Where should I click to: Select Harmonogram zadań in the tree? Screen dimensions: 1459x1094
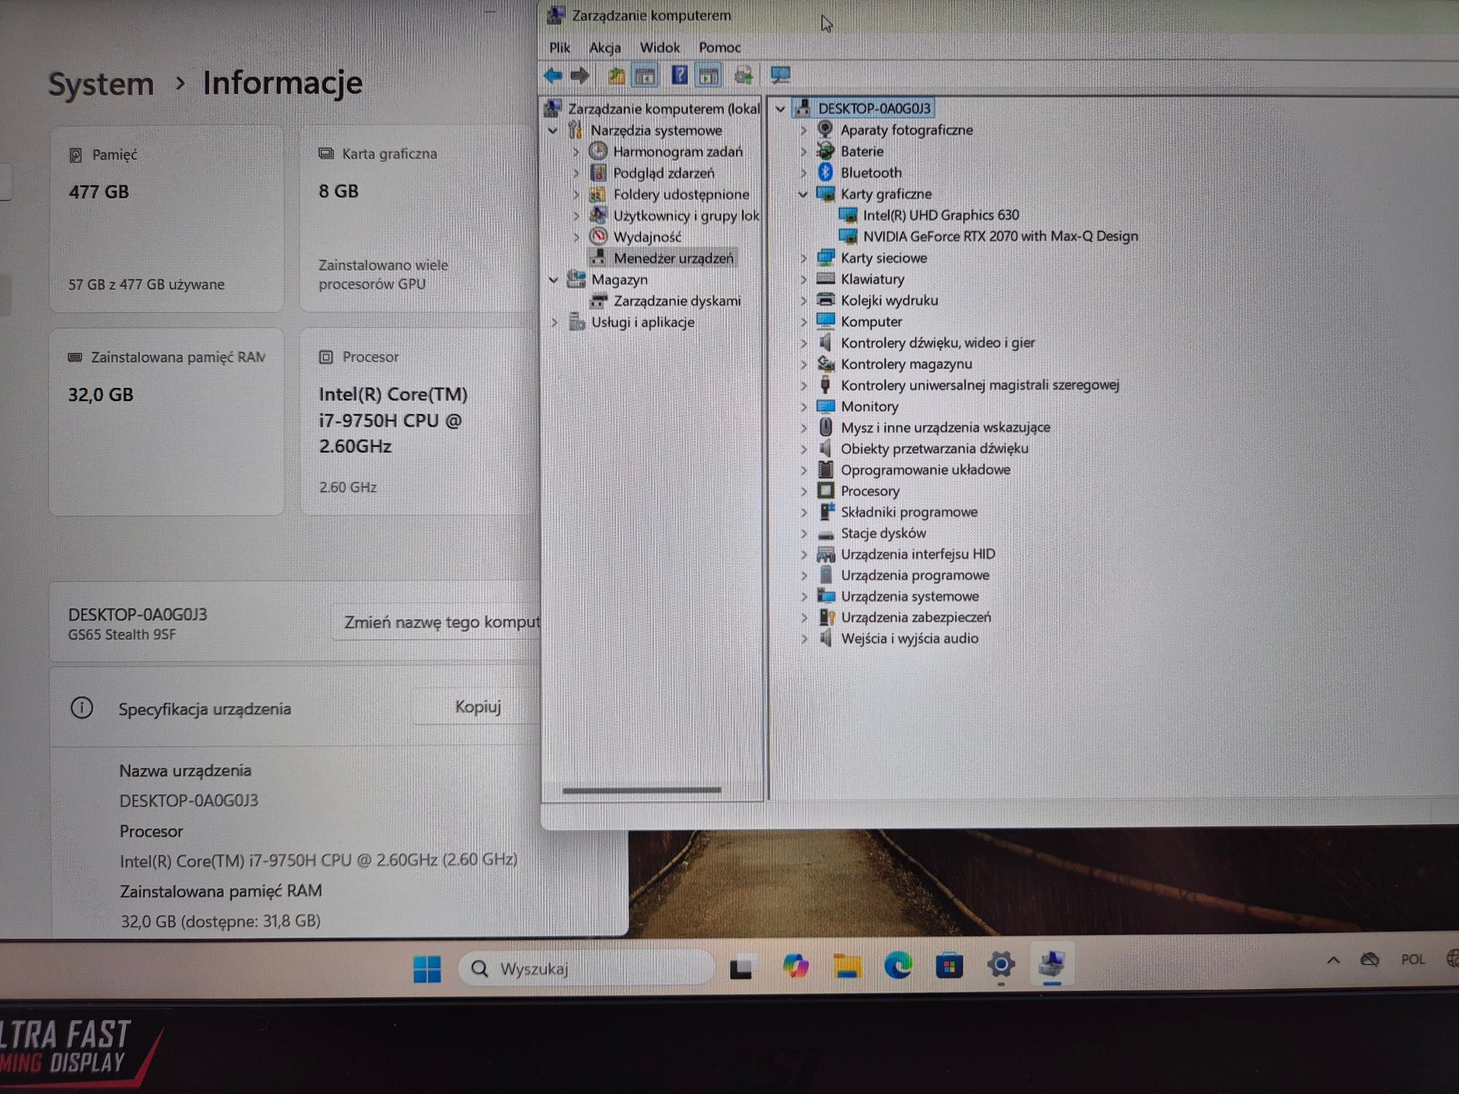[677, 152]
